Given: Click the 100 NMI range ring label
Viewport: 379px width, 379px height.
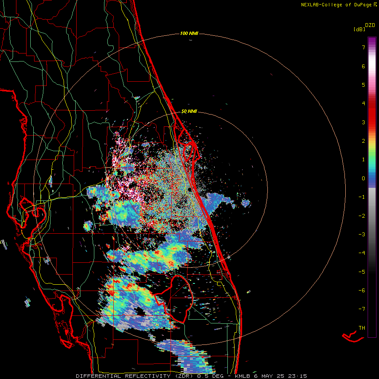Looking at the screenshot, I should 189,33.
